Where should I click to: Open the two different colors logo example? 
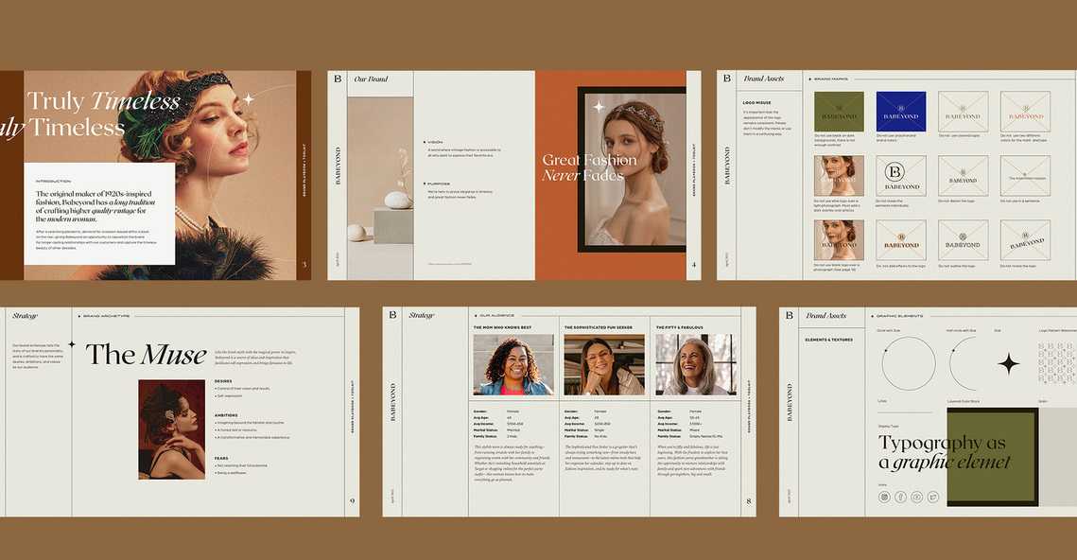click(x=1025, y=112)
